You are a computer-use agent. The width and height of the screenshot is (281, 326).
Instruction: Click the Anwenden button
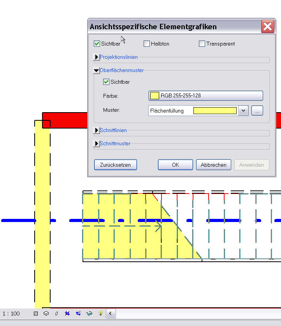(x=251, y=165)
